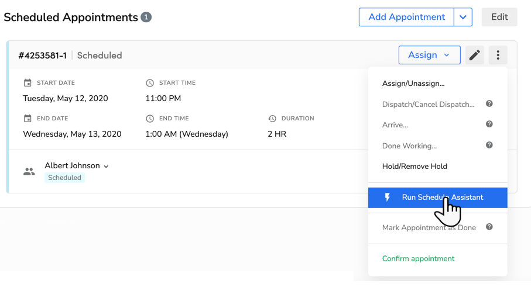Open the three-dot more options menu

[x=498, y=55]
